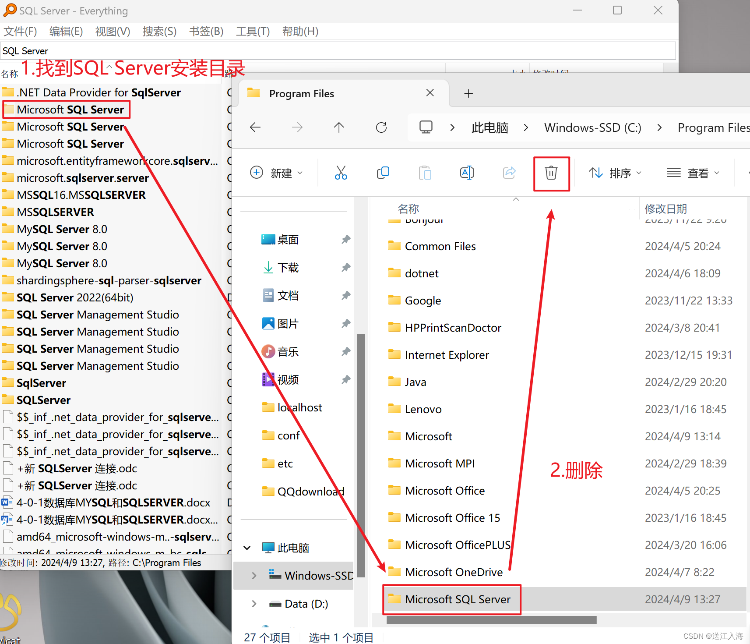The width and height of the screenshot is (750, 644).
Task: Select 'MSSQL16.MSSQLSERVER' in Everything results
Action: click(81, 195)
